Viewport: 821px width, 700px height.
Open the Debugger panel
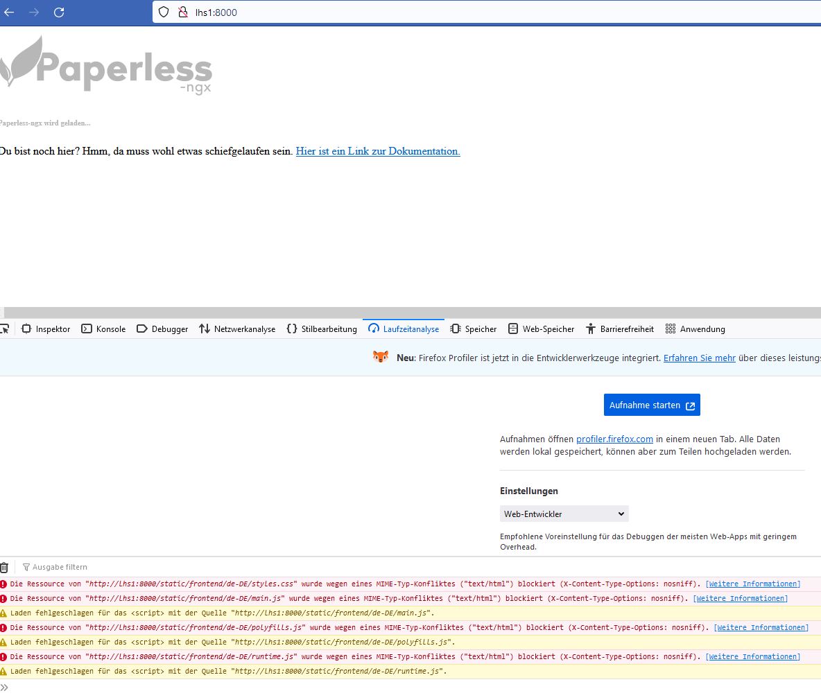coord(162,329)
